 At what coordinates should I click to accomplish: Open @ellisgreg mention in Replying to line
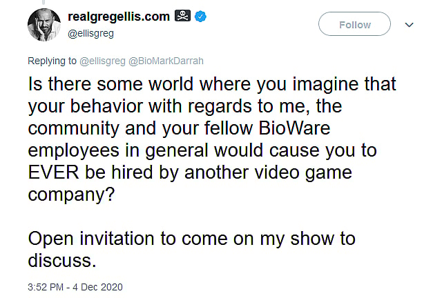[102, 61]
